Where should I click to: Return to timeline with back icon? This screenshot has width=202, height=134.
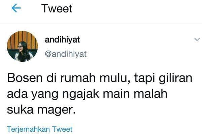tap(16, 8)
